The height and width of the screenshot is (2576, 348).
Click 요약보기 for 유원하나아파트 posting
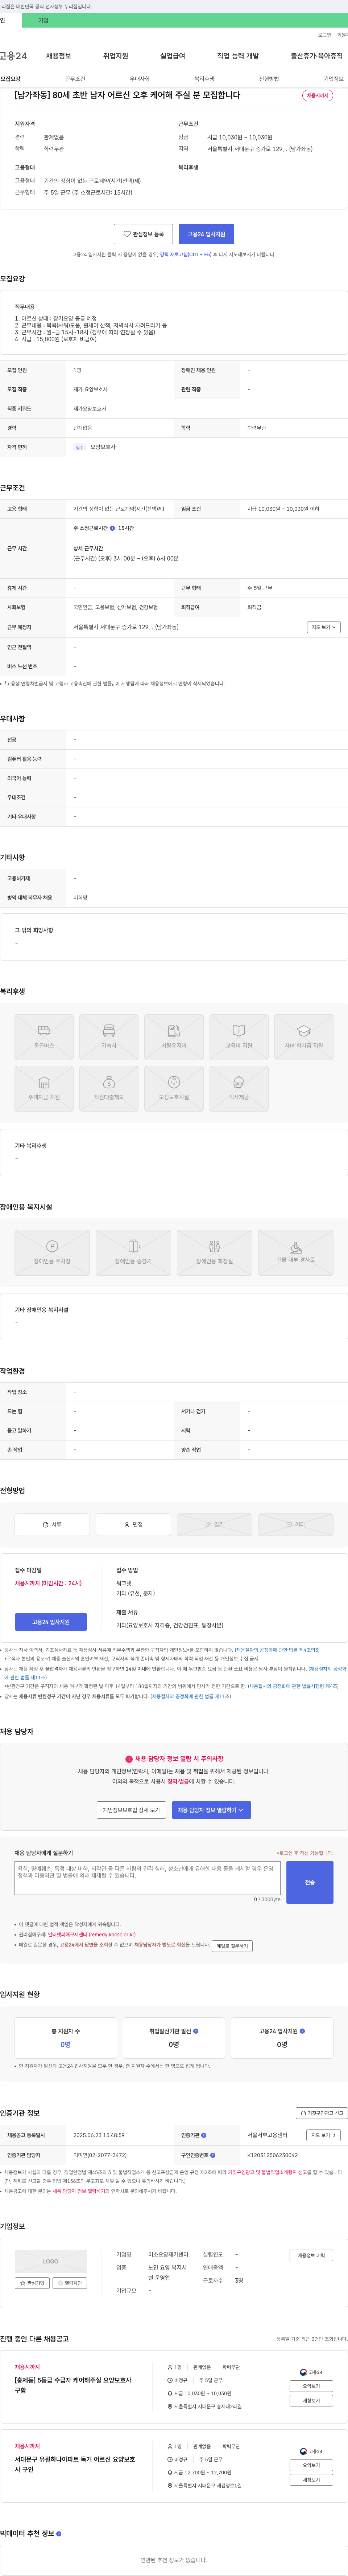(x=311, y=2465)
